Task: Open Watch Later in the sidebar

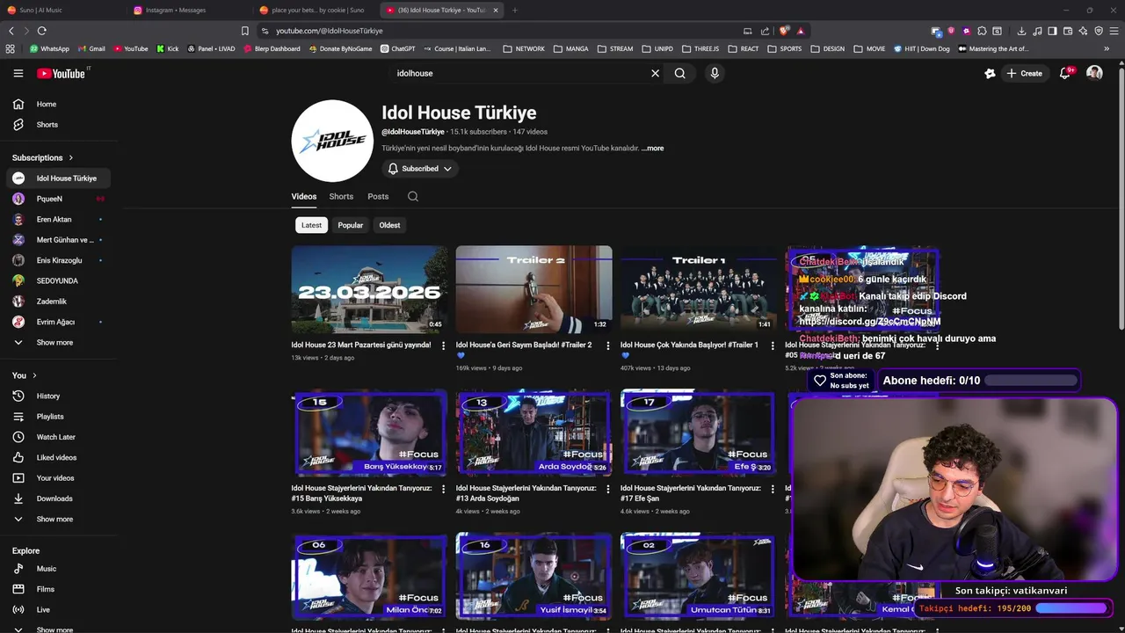Action: point(58,437)
